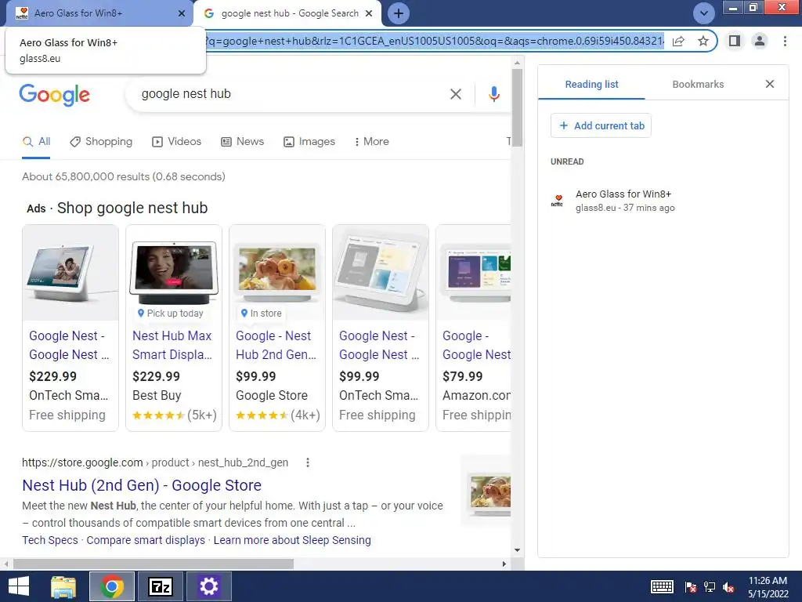Viewport: 802px width, 602px height.
Task: Open result options three dots for store.google.com
Action: click(x=307, y=462)
